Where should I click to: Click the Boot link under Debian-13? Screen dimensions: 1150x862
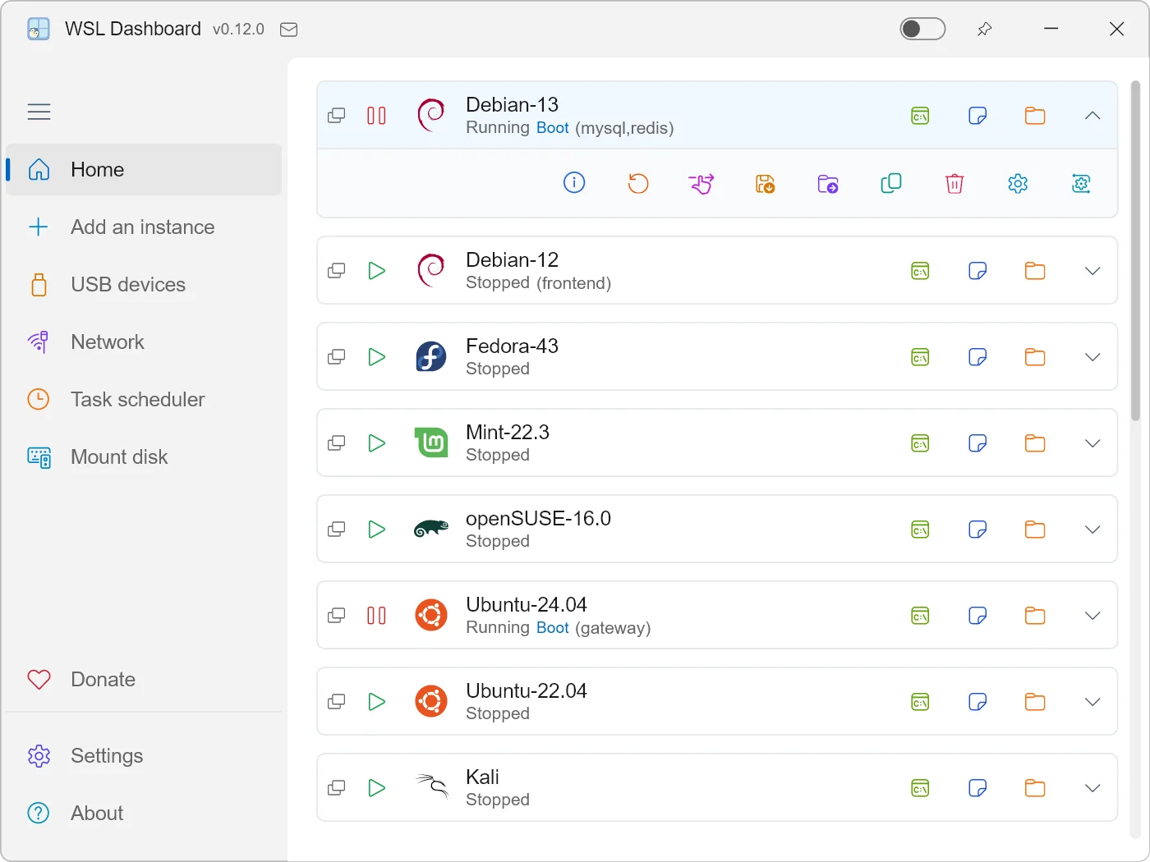click(553, 128)
